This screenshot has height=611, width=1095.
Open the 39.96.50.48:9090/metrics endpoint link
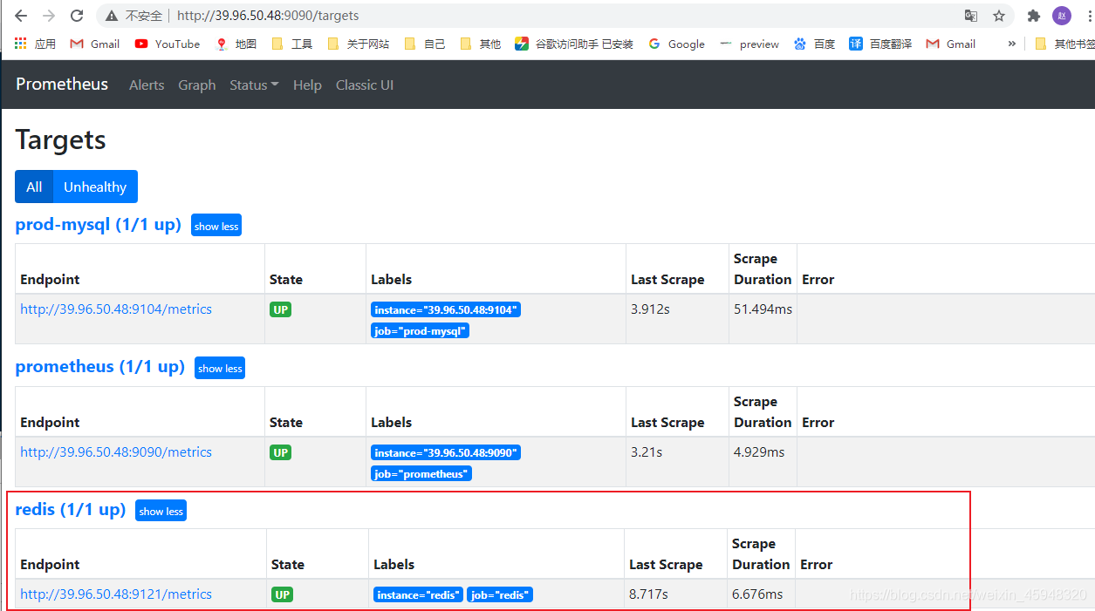116,452
